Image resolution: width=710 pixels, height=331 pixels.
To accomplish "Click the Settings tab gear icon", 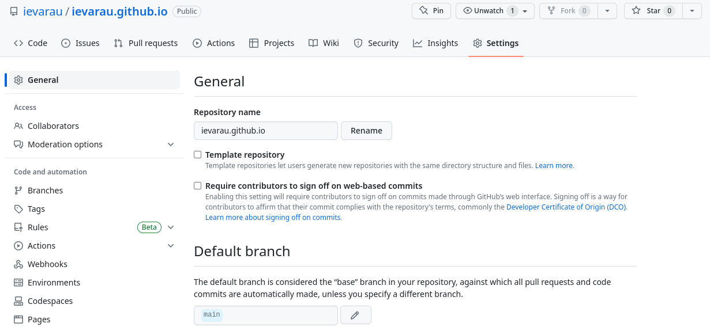I will click(478, 43).
